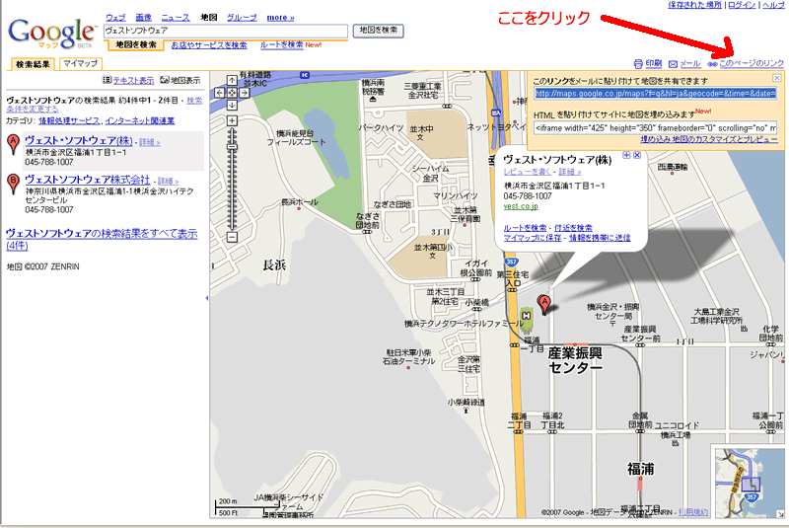This screenshot has height=528, width=789.
Task: Click 詳細 » next to result B
Action: pyautogui.click(x=168, y=181)
